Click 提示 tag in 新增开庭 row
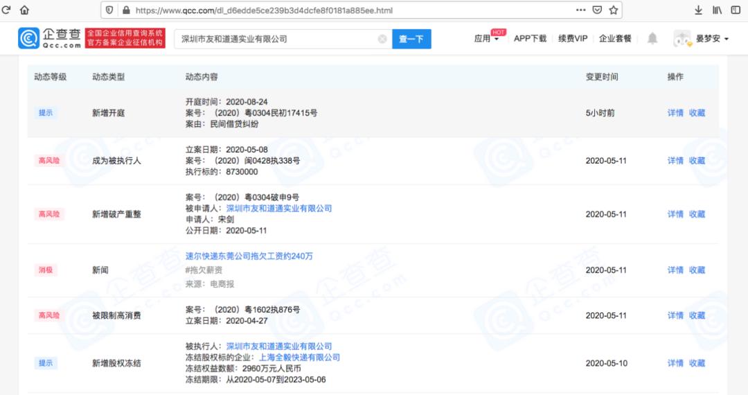Image resolution: width=748 pixels, height=395 pixels. (x=46, y=113)
